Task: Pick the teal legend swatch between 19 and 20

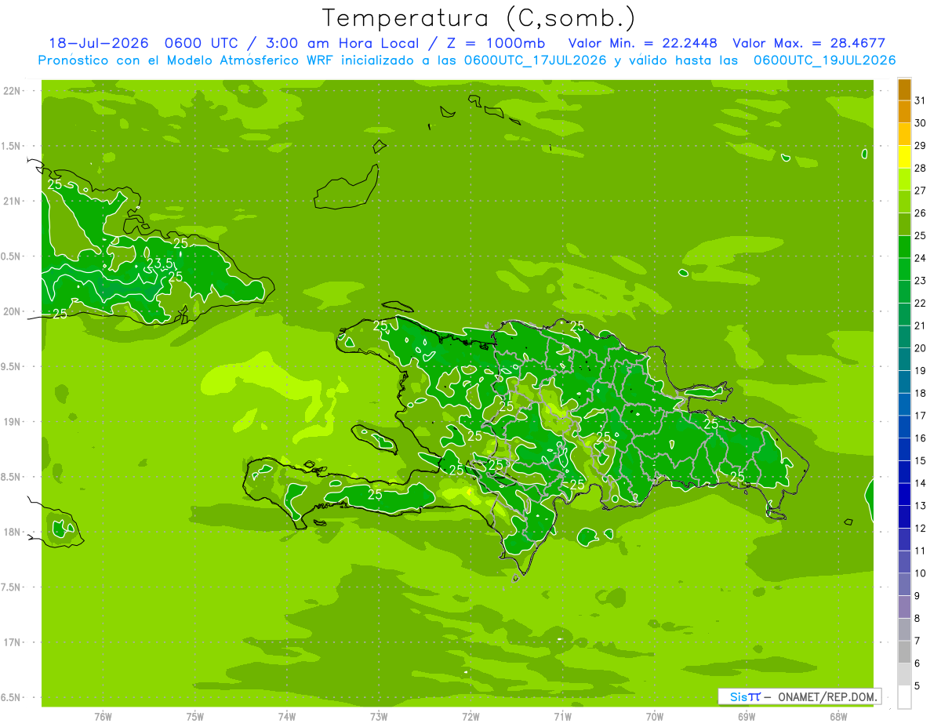Action: (905, 359)
